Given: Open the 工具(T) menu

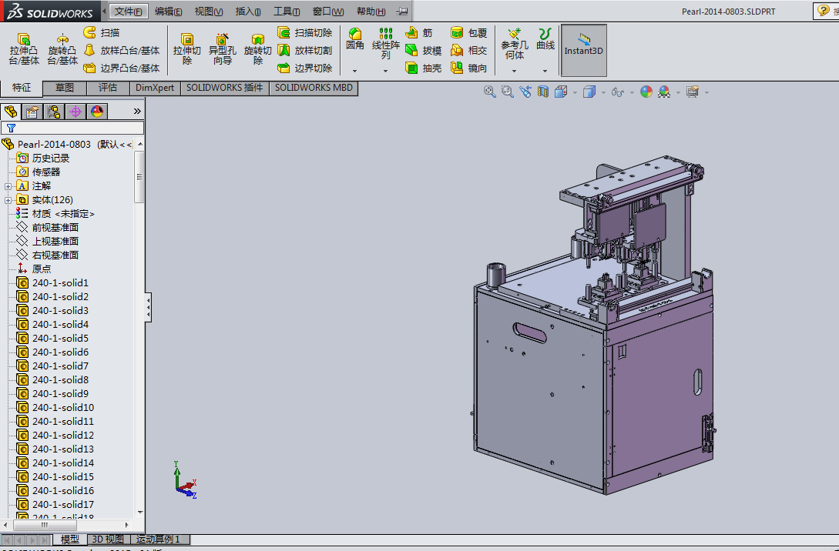Looking at the screenshot, I should click(x=287, y=12).
